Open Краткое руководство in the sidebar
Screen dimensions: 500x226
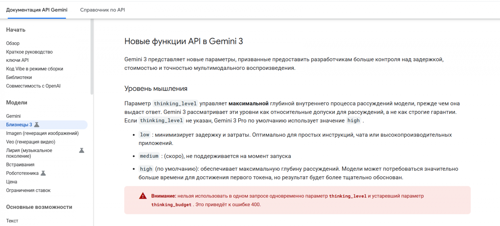tap(29, 52)
